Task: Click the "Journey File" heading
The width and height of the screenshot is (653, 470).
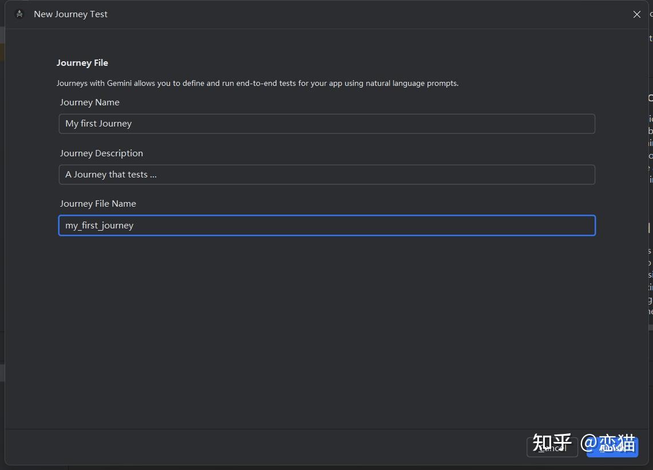Action: [x=82, y=62]
